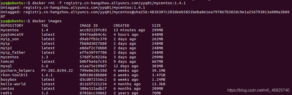
Task: Click image ID acc021297c03
Action: tap(93, 30)
